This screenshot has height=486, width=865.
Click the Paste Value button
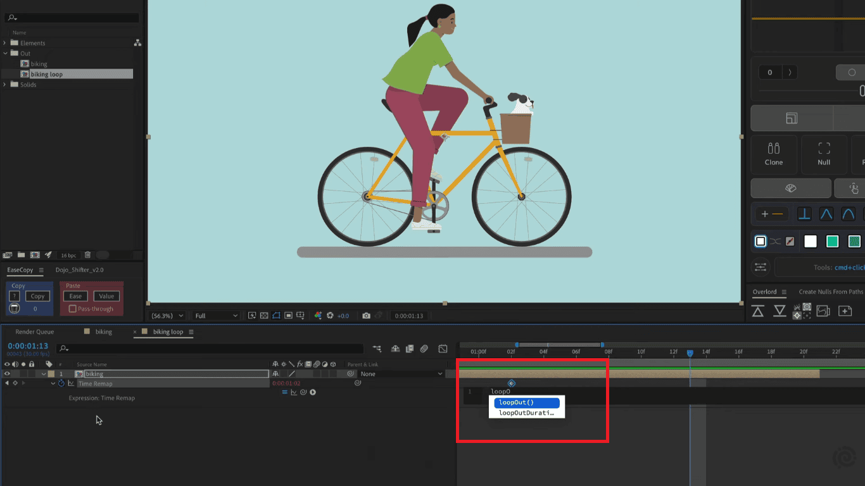coord(106,296)
